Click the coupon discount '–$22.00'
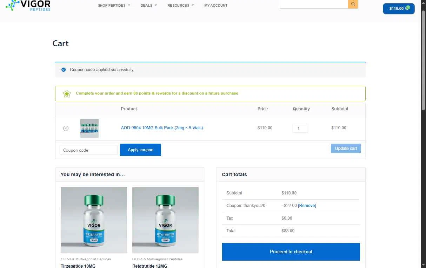The image size is (426, 268). pos(289,206)
